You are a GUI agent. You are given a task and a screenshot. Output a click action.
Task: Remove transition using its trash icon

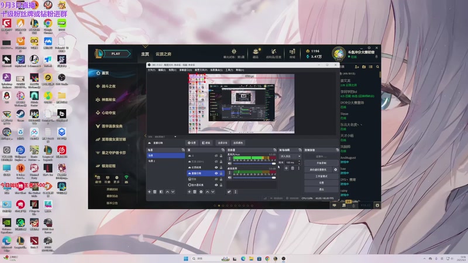pyautogui.click(x=292, y=168)
